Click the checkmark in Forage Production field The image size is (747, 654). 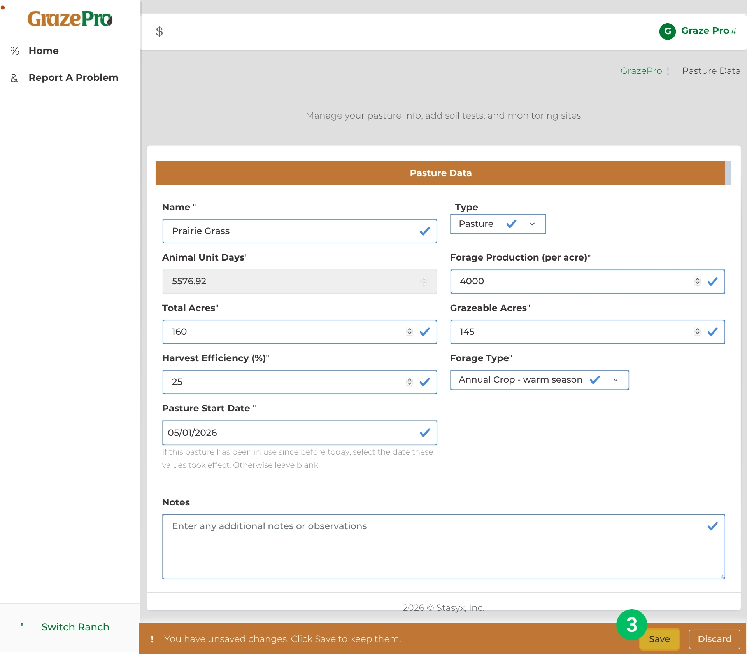point(712,282)
